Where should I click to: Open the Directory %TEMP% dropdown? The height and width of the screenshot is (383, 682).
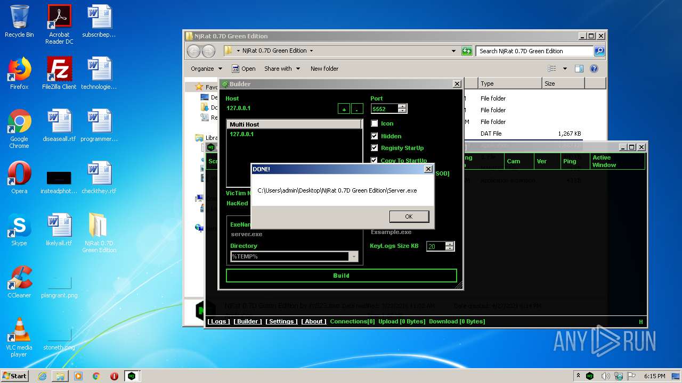tap(354, 256)
